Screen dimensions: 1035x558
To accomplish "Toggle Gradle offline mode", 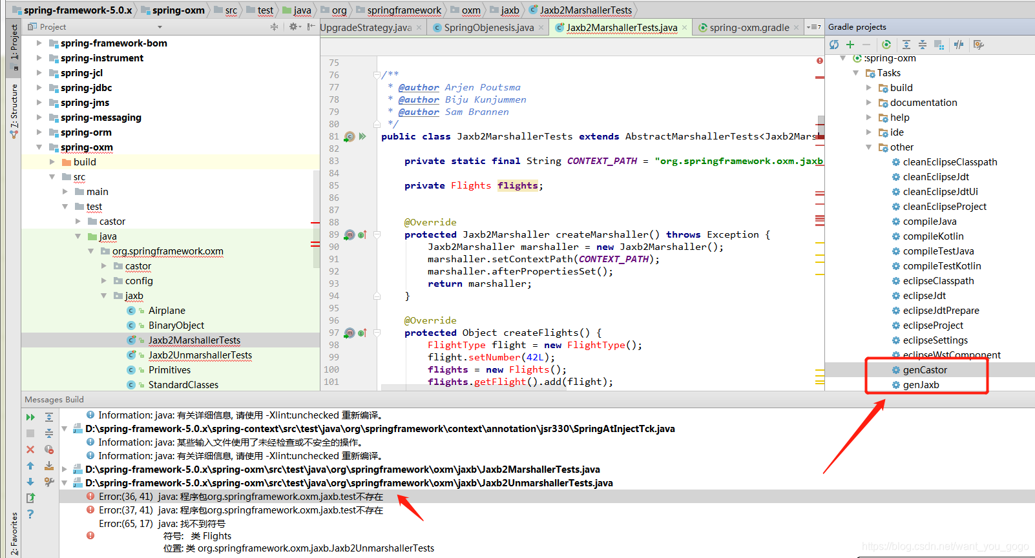I will [x=959, y=45].
